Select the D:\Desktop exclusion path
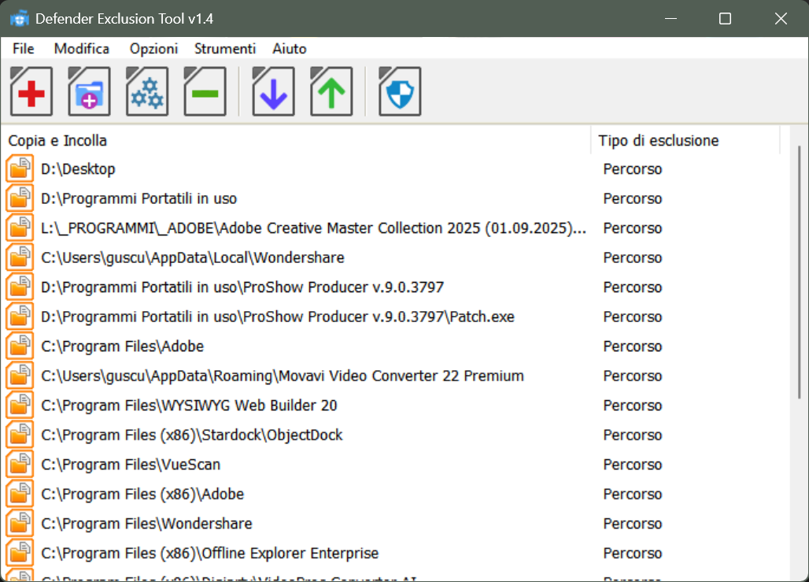Screen dimensions: 809x582 tap(78, 169)
